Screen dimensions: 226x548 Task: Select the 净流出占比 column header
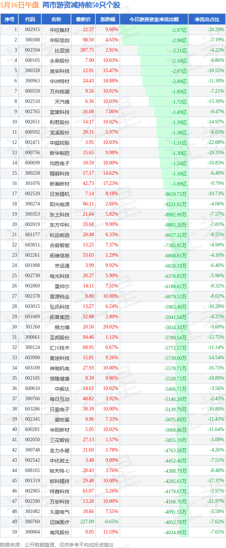tap(207, 19)
